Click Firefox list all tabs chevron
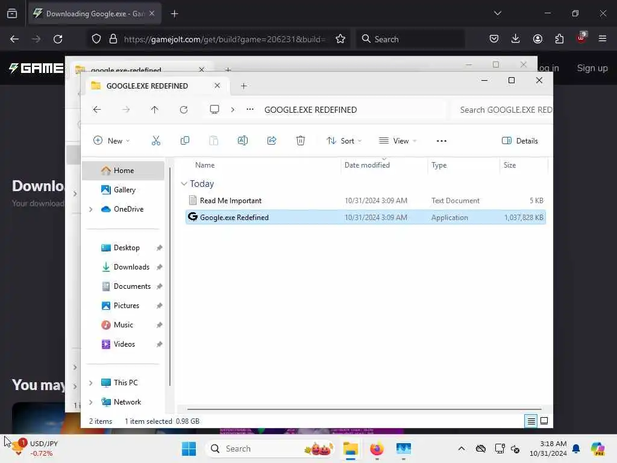The height and width of the screenshot is (463, 617). point(497,13)
